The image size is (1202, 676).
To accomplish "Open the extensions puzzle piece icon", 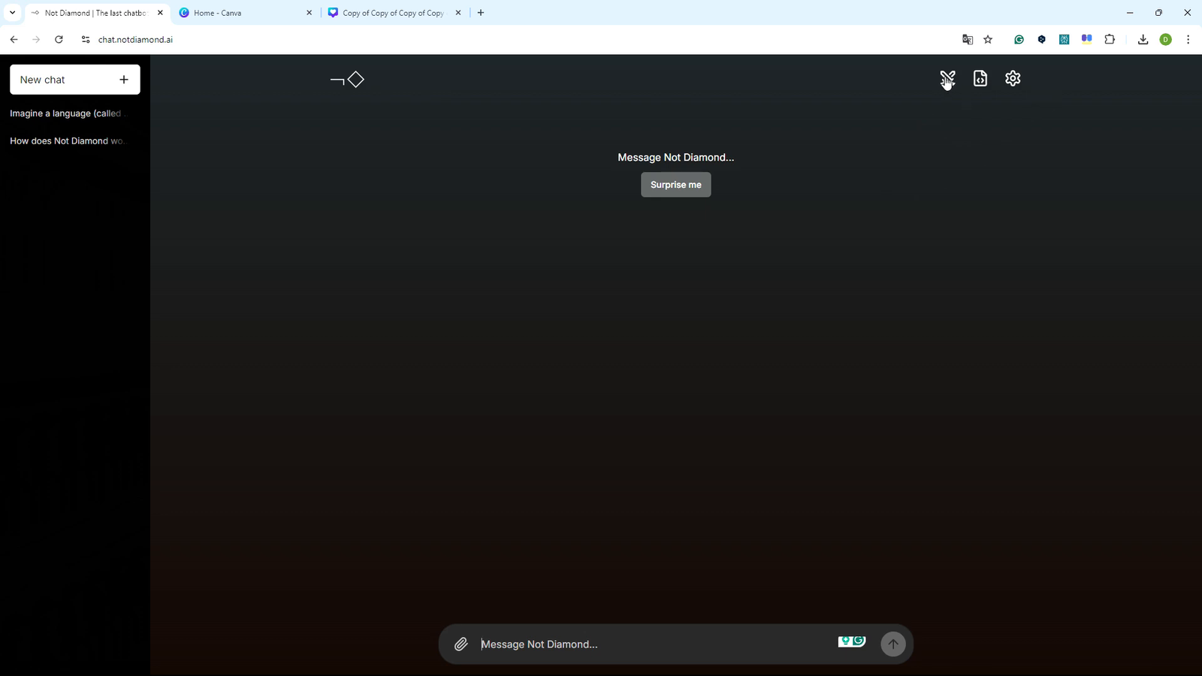I will pyautogui.click(x=1110, y=39).
